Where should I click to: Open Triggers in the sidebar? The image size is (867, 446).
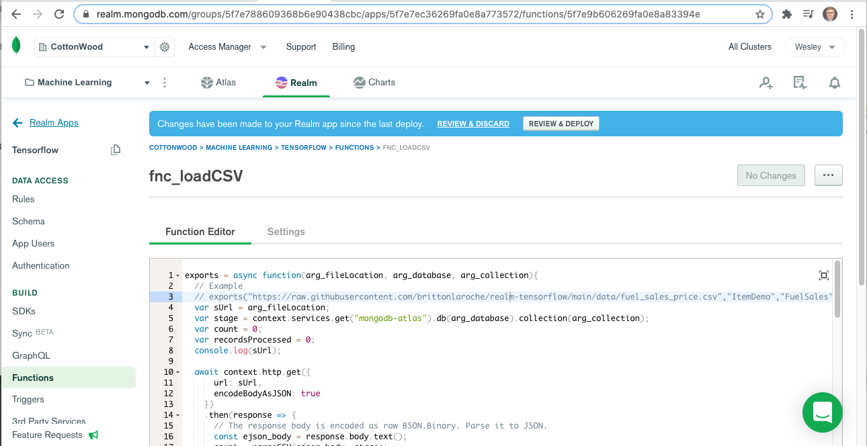[28, 400]
